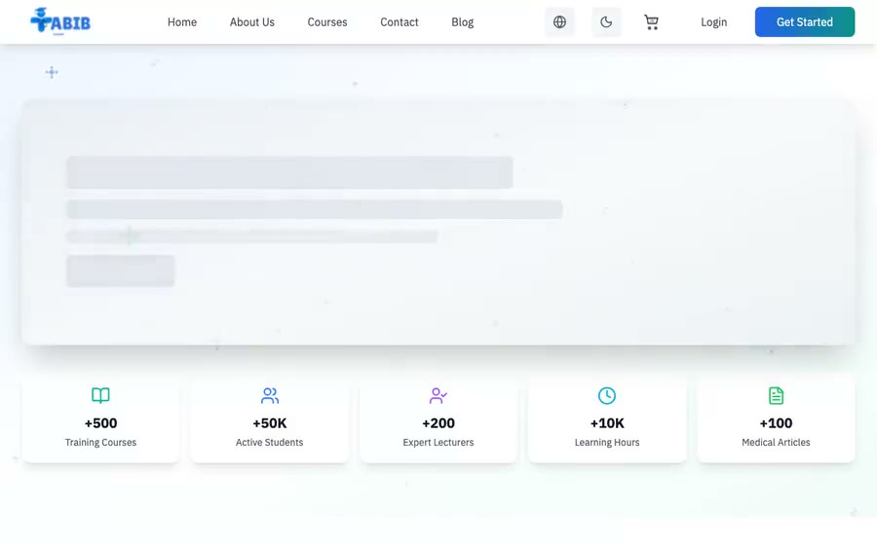Click the Login link
The image size is (877, 545).
click(x=713, y=21)
